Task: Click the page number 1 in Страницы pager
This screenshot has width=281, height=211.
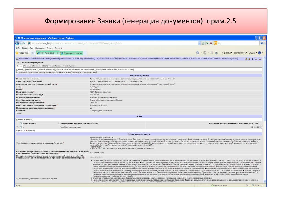Action: tap(27, 131)
